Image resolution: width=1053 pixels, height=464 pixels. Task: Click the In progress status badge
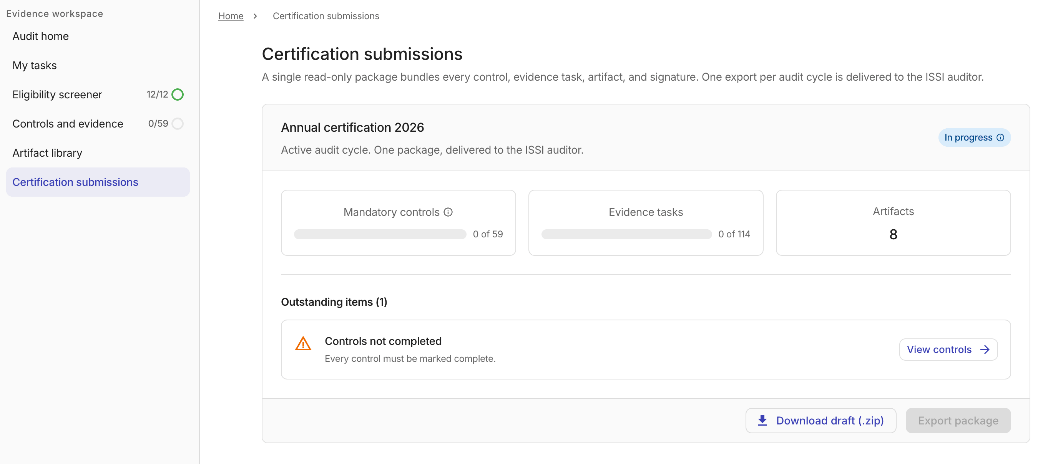[x=975, y=138]
